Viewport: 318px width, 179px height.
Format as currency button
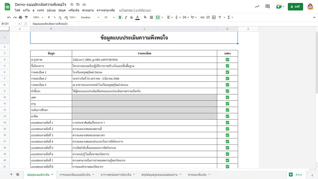(x=49, y=18)
